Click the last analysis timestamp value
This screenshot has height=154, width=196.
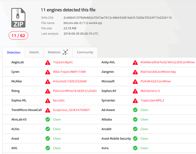tap(81, 33)
